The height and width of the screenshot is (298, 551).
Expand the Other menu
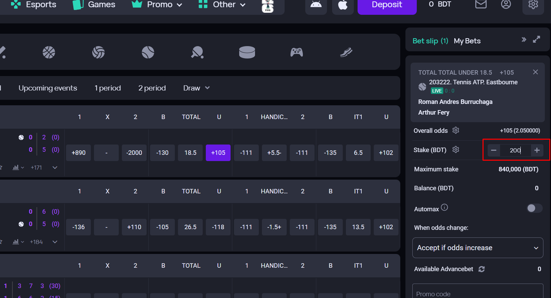pos(222,4)
